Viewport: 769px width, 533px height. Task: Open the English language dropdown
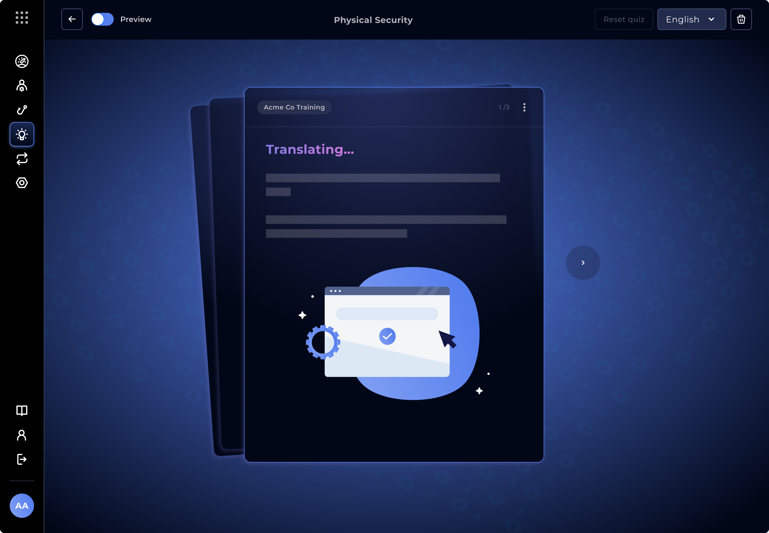coord(691,19)
